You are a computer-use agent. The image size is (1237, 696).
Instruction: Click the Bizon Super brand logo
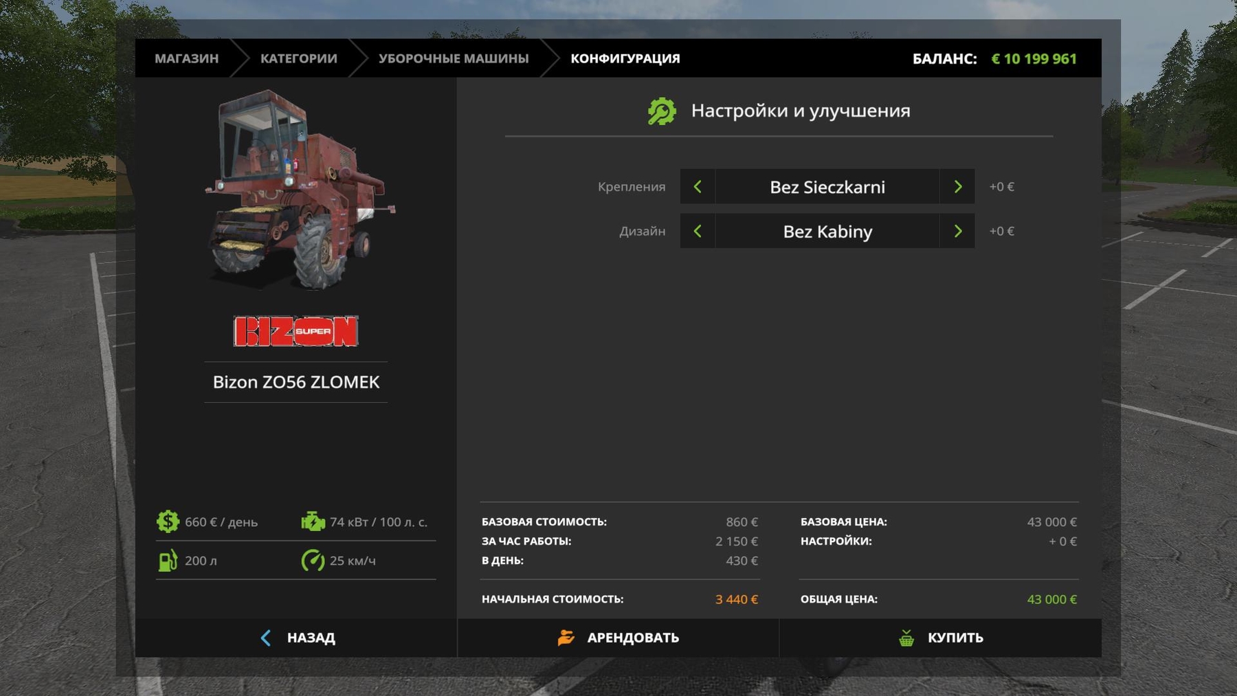pyautogui.click(x=296, y=331)
